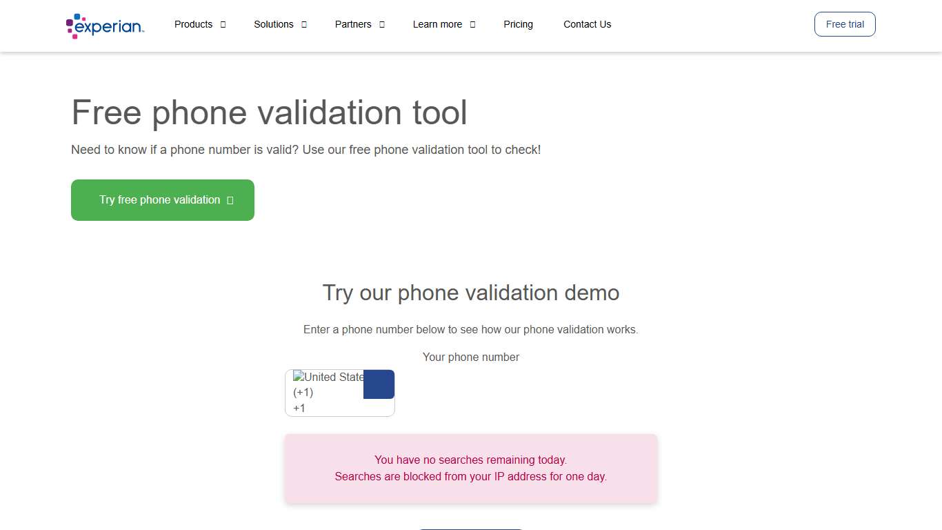942x530 pixels.
Task: Click the Free trial button
Action: tap(844, 23)
